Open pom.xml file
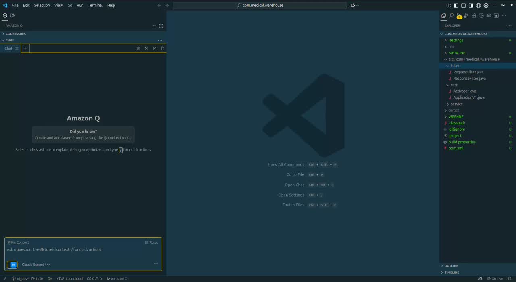This screenshot has height=282, width=516. (456, 148)
